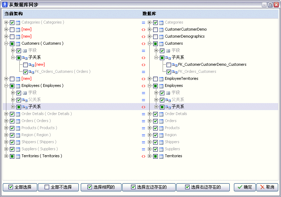Viewport: 281px width, 197px height.
Task: Expand the database Territories node
Action: (150, 156)
